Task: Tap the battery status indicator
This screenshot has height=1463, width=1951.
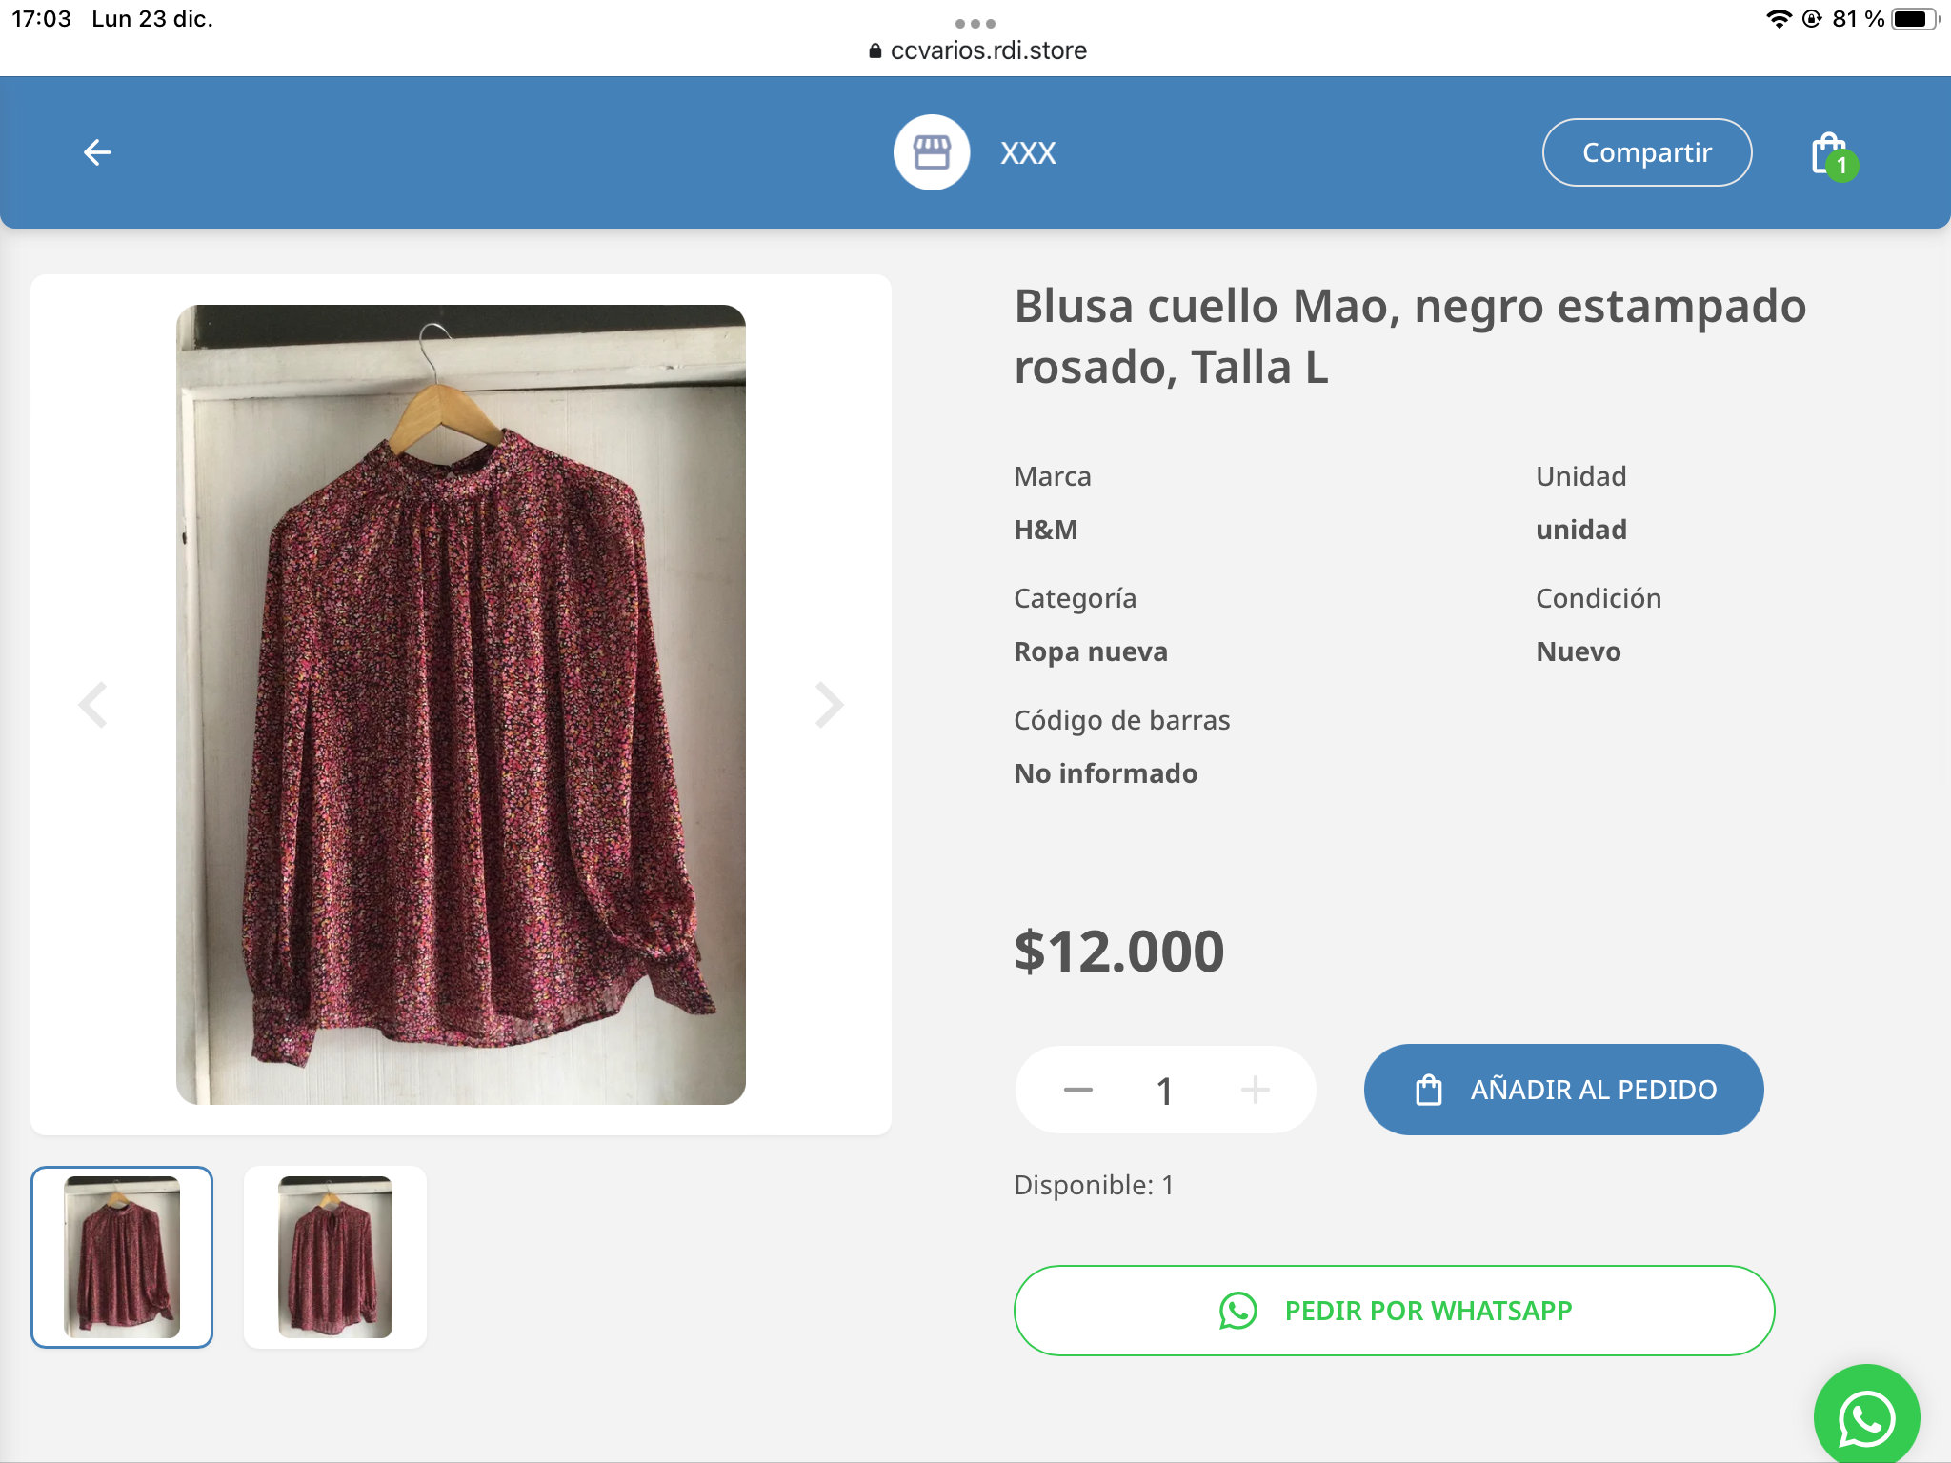Action: point(1914,19)
